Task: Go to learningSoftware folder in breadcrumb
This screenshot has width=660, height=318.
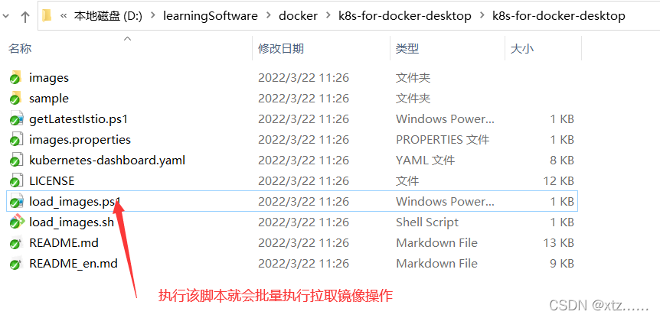Action: click(x=210, y=16)
